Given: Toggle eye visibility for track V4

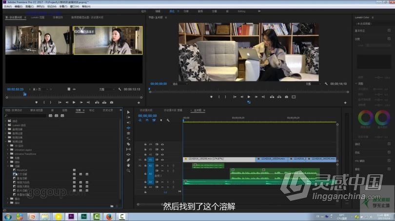Looking at the screenshot, I should [162, 144].
